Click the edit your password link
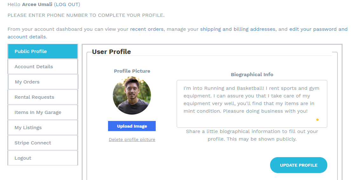The image size is (354, 180). click(x=318, y=29)
